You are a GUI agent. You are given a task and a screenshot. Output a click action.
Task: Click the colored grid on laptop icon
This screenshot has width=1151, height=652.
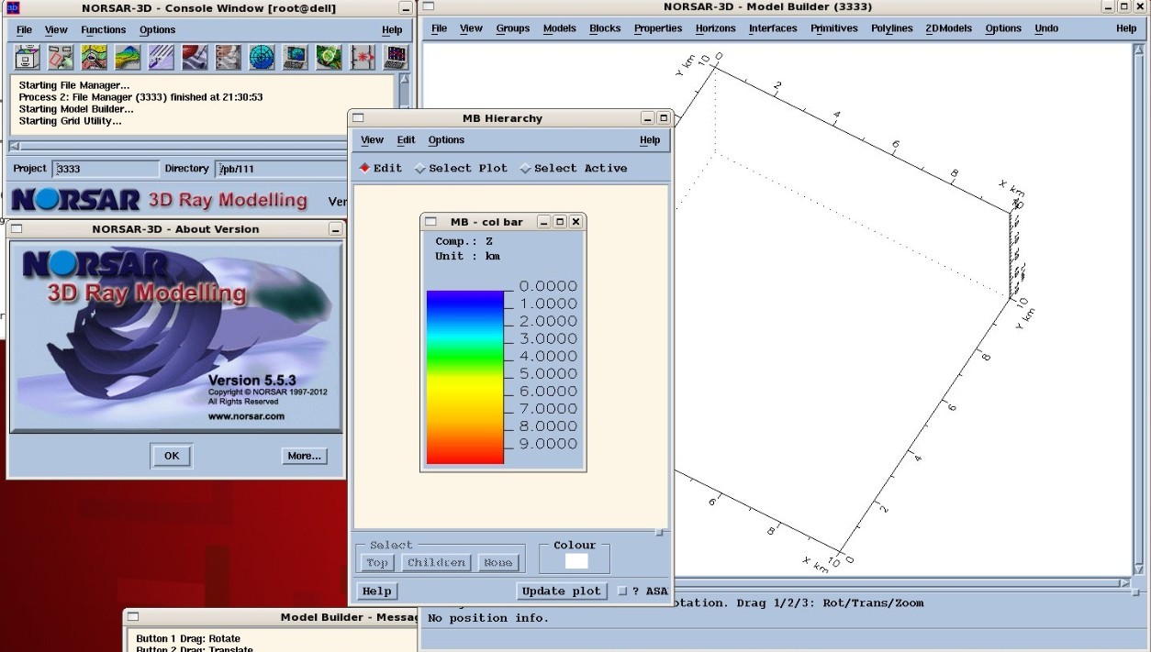coord(397,58)
